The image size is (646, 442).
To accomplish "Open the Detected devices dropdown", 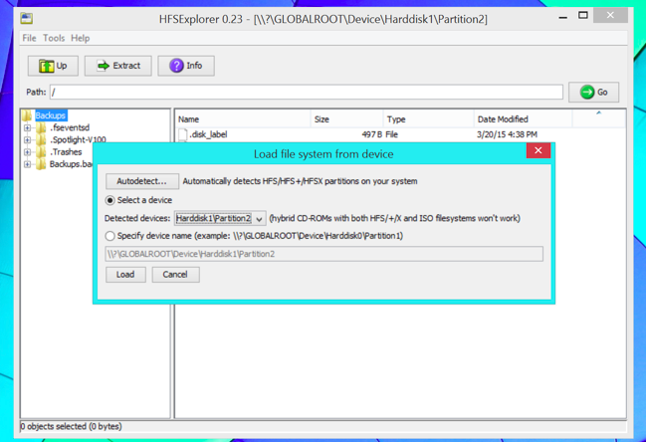I will [x=220, y=218].
